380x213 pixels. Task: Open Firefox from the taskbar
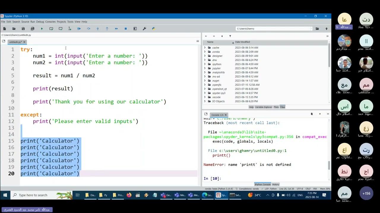click(x=129, y=195)
